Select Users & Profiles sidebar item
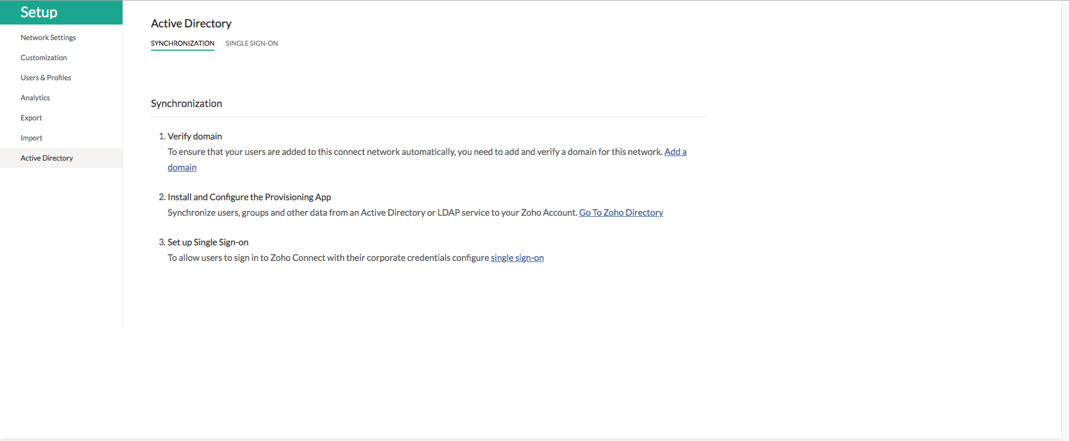 click(x=46, y=77)
